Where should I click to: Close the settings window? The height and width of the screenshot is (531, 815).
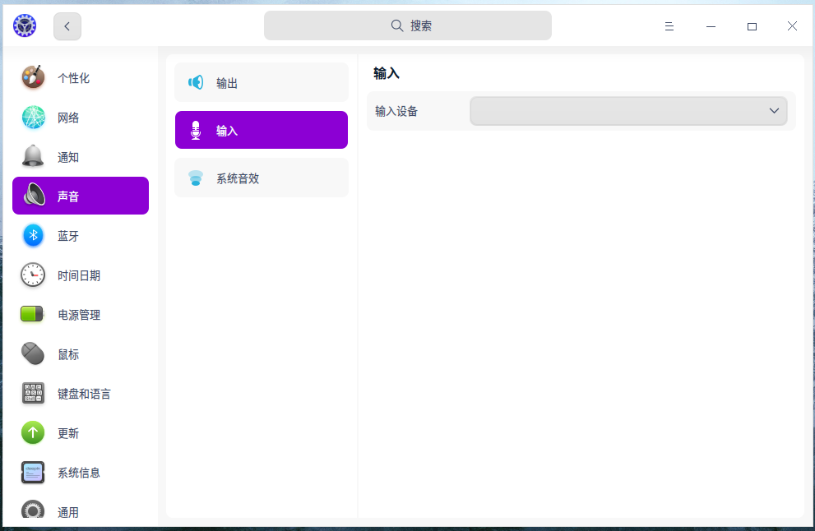(792, 26)
